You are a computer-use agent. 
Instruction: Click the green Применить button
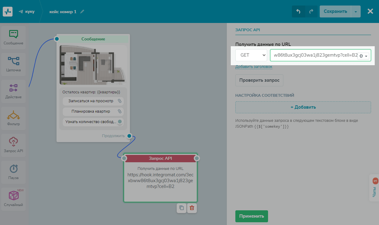tap(252, 216)
